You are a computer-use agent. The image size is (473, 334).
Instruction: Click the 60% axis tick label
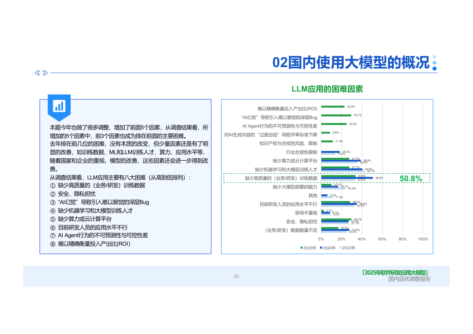point(382,239)
